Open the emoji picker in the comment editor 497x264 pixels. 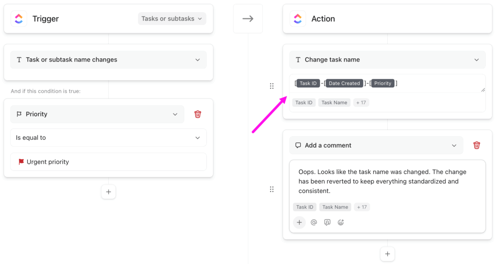pos(340,222)
